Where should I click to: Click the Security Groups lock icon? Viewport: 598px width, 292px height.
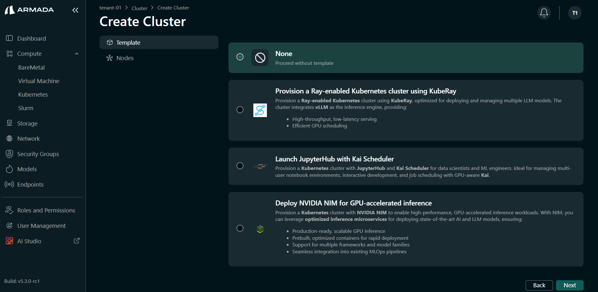(x=9, y=154)
